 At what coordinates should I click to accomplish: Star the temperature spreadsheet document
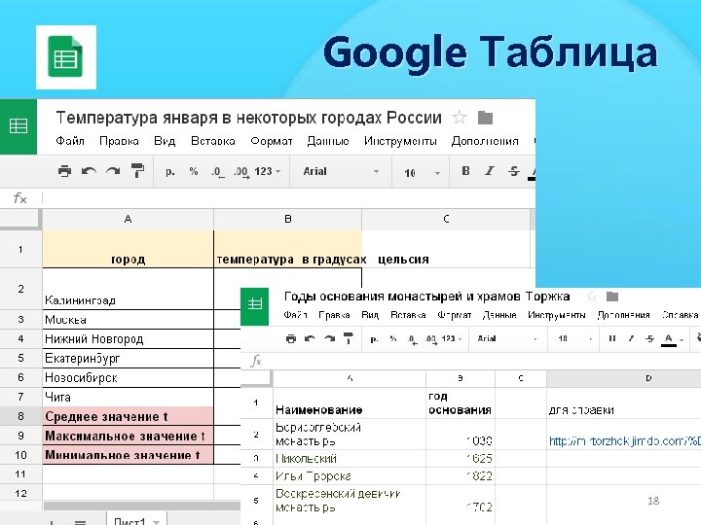coord(460,118)
